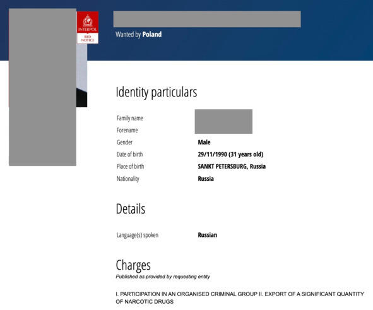Click the 'Forename' label
The image size is (373, 310).
click(127, 130)
